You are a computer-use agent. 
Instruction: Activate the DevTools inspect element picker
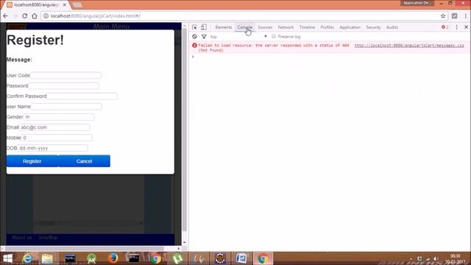click(x=194, y=27)
